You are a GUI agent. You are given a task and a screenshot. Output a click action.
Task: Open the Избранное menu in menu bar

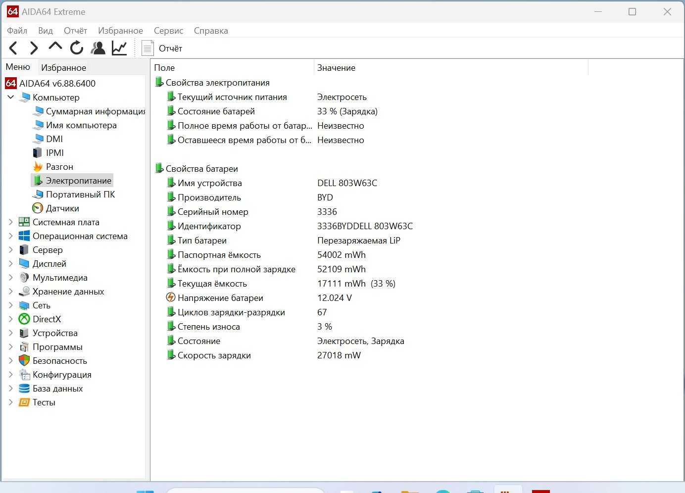coord(120,31)
